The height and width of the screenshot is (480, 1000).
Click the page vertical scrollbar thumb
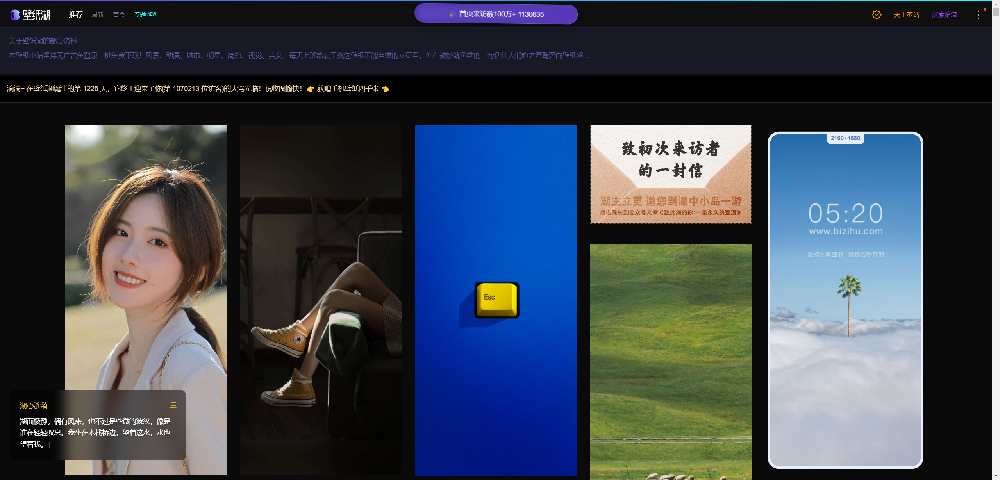pos(996,12)
